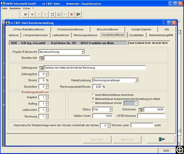Viewport: 184px width, 154px height.
Task: Open Projekt-/Faktura-Art Monatsrechnung dropdown
Action: coord(83,52)
